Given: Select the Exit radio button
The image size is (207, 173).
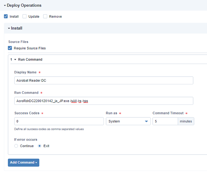Looking at the screenshot, I should (x=40, y=146).
